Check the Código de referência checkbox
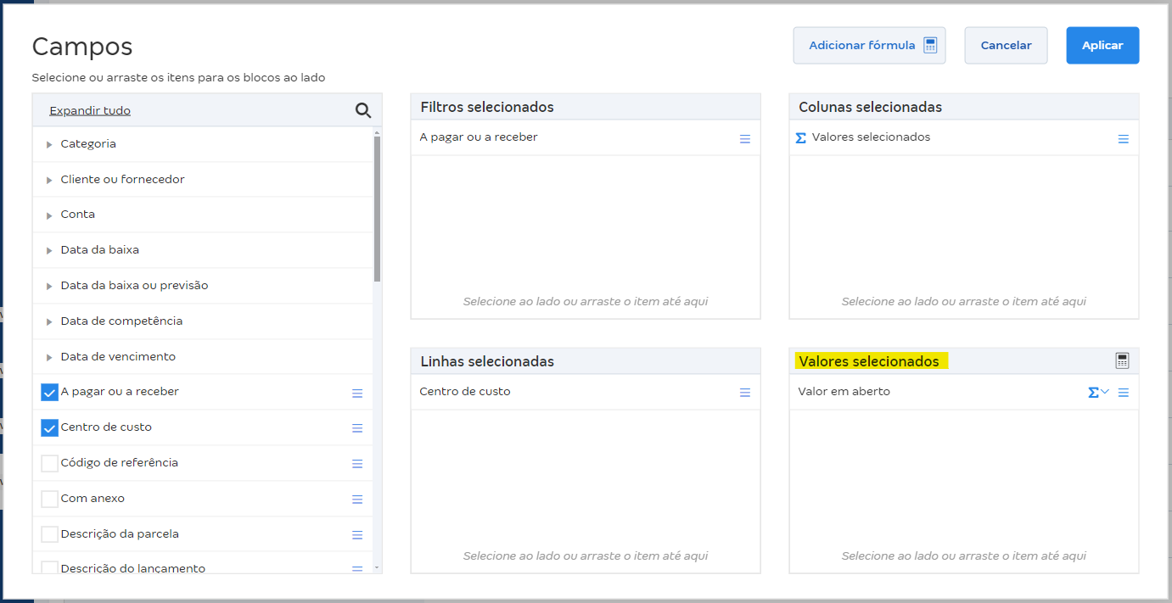This screenshot has width=1172, height=603. point(49,464)
